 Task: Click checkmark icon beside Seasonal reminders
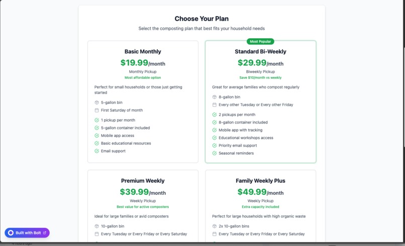click(x=215, y=153)
